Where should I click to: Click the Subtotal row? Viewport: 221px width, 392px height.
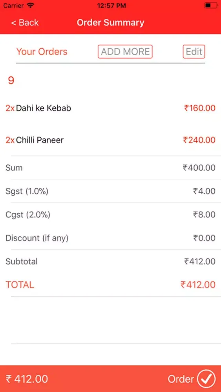[x=110, y=261]
